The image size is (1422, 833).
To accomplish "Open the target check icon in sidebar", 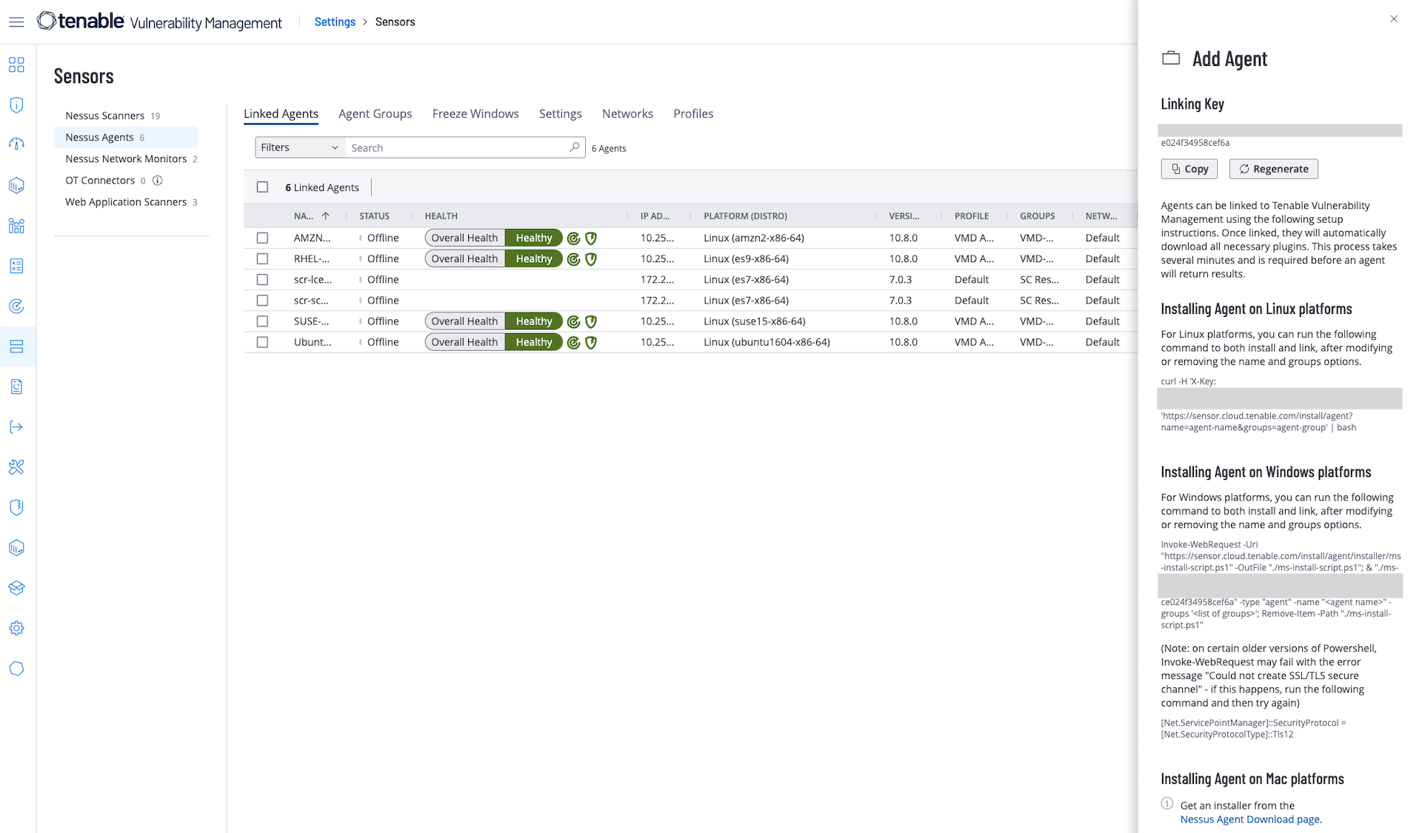I will click(16, 306).
